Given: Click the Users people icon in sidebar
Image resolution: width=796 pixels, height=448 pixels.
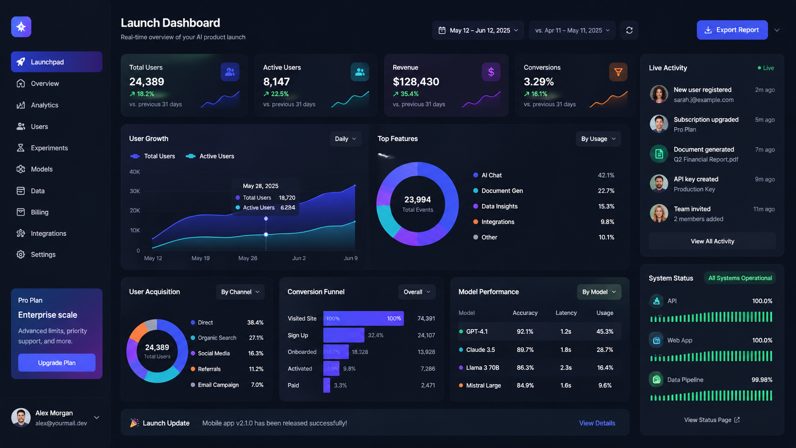Looking at the screenshot, I should click(20, 127).
